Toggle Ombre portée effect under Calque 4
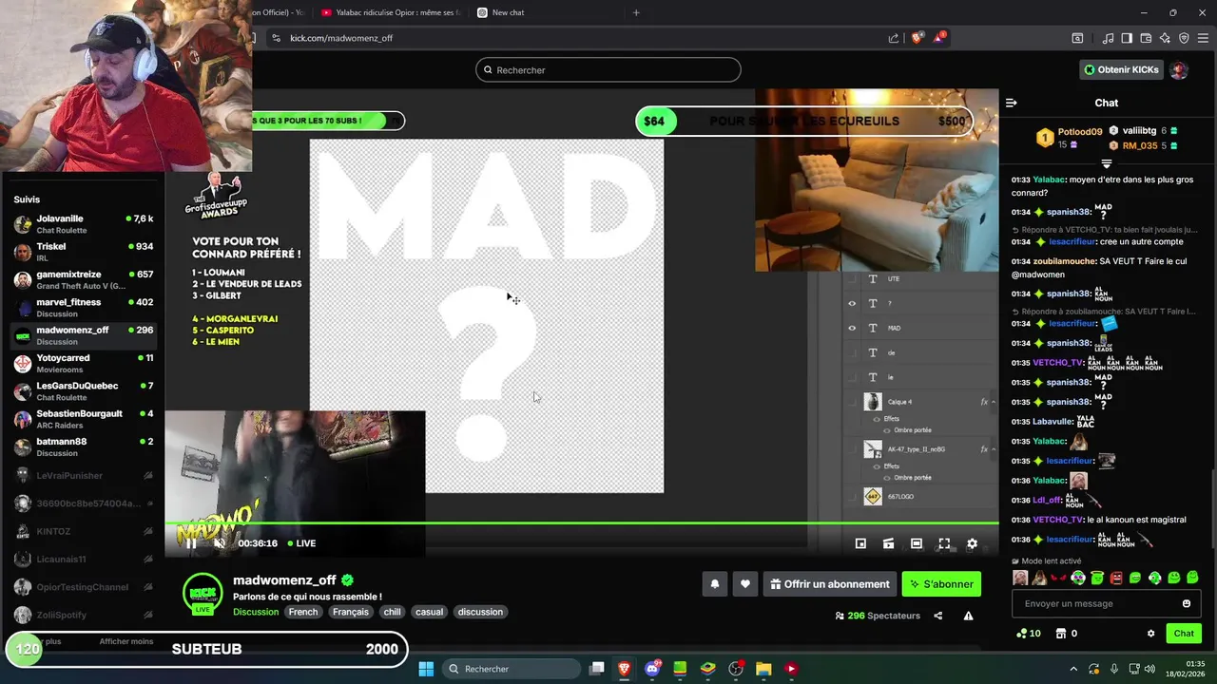1217x684 pixels. point(887,430)
